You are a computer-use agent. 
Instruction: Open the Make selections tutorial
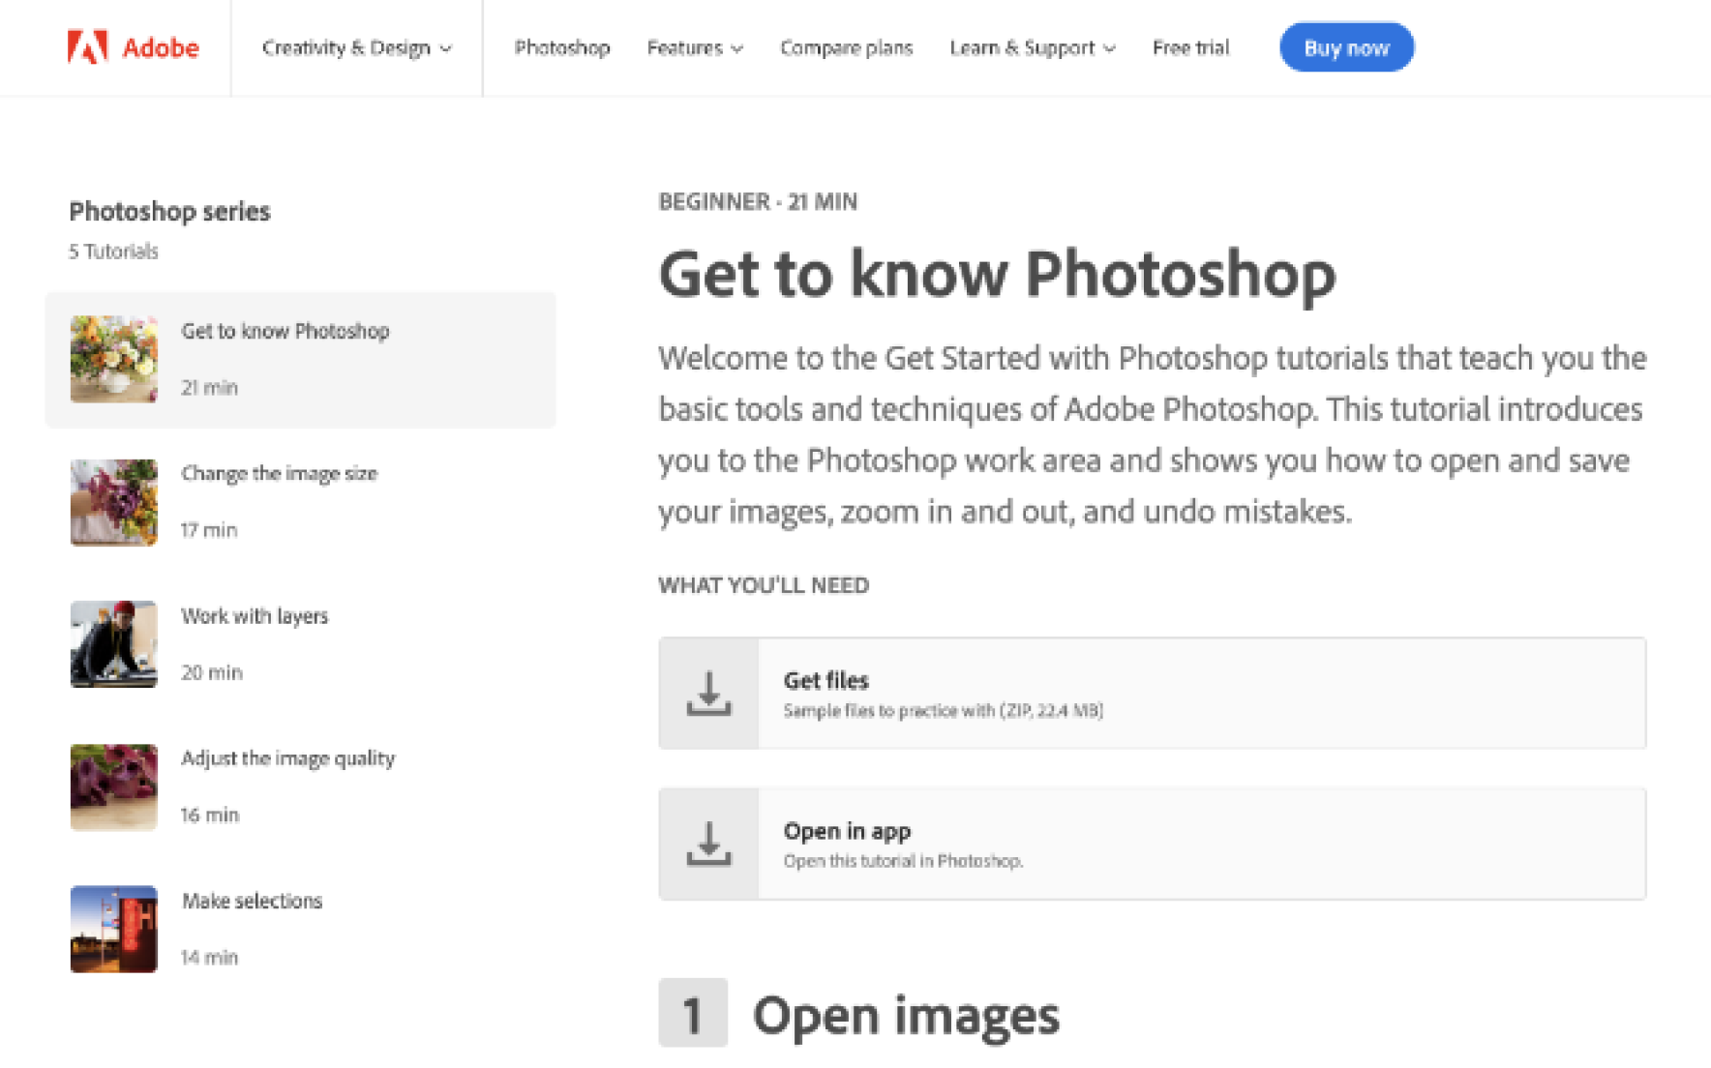pyautogui.click(x=252, y=901)
